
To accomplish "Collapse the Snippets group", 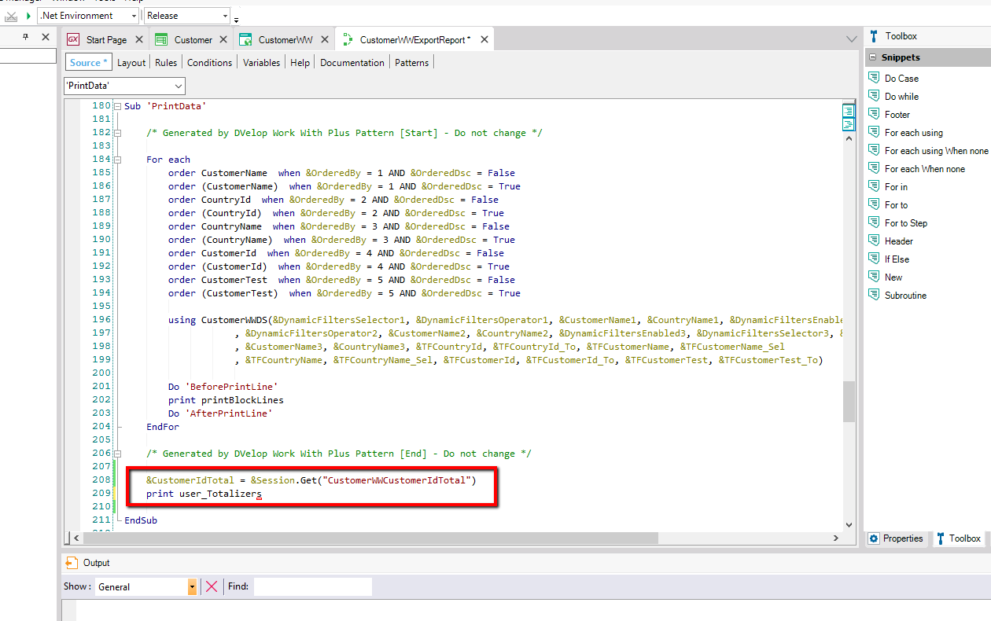I will (x=872, y=57).
